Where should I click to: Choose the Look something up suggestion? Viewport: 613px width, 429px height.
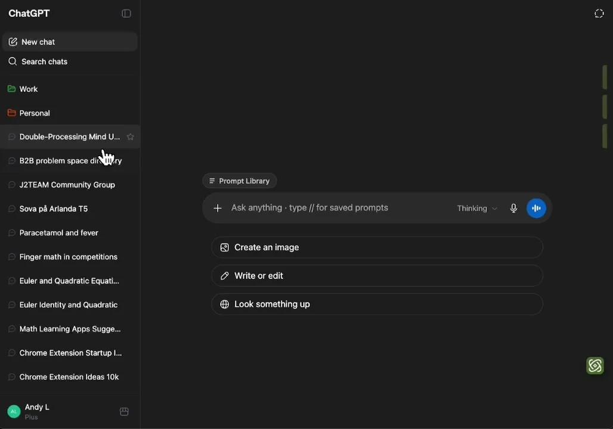377,304
